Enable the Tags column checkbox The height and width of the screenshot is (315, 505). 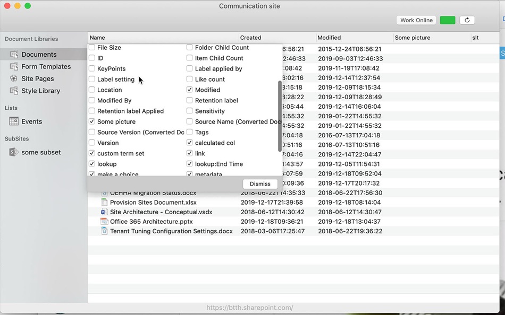pyautogui.click(x=189, y=132)
